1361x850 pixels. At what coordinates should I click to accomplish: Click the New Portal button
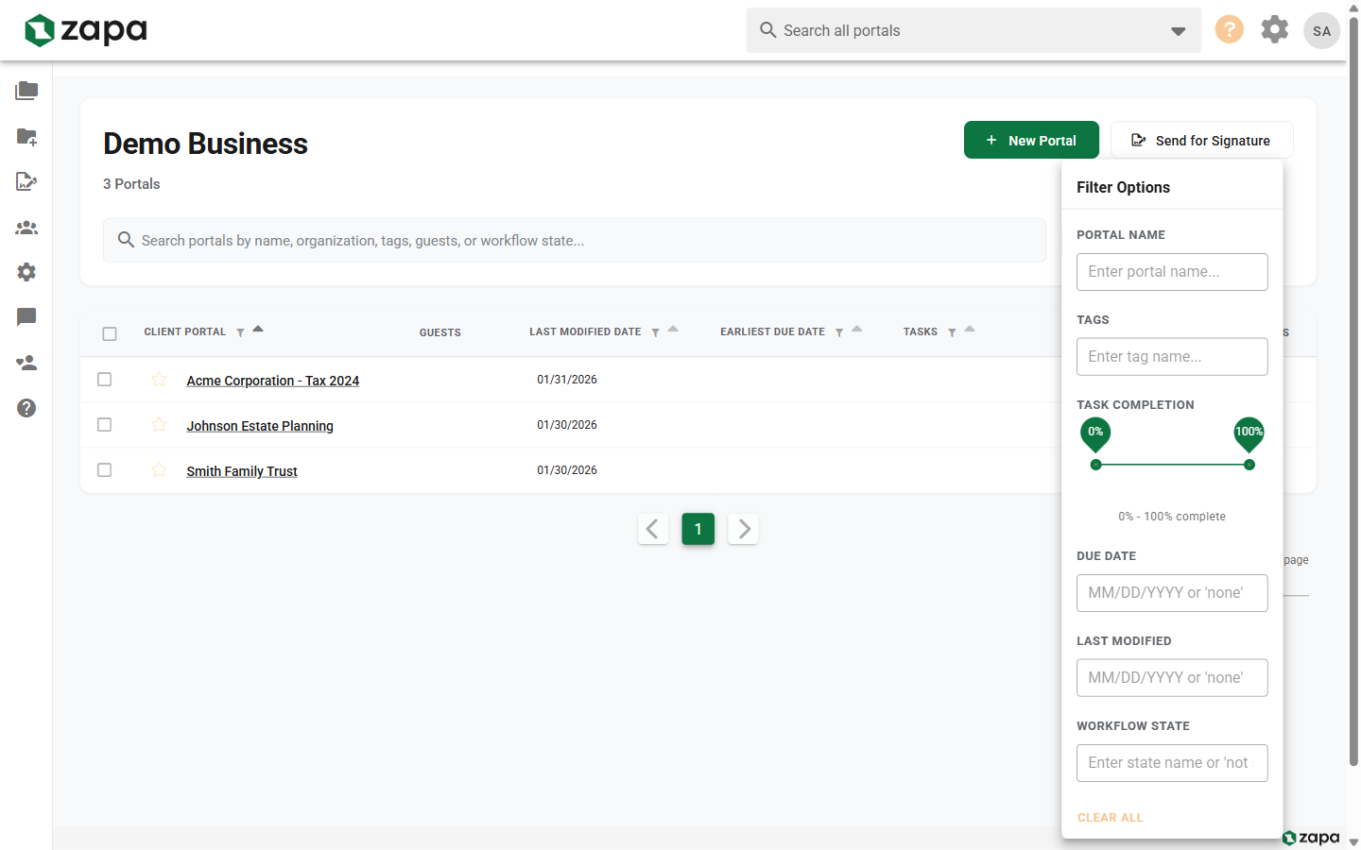coord(1031,140)
